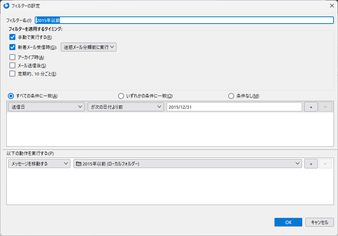The width and height of the screenshot is (338, 236).
Task: Open the 送信日 field dropdown
Action: pyautogui.click(x=46, y=107)
